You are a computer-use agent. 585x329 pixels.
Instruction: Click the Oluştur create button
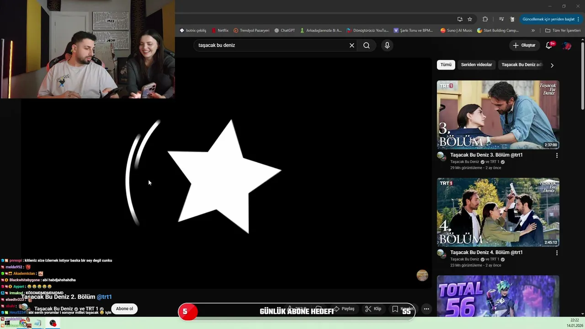[x=524, y=45]
